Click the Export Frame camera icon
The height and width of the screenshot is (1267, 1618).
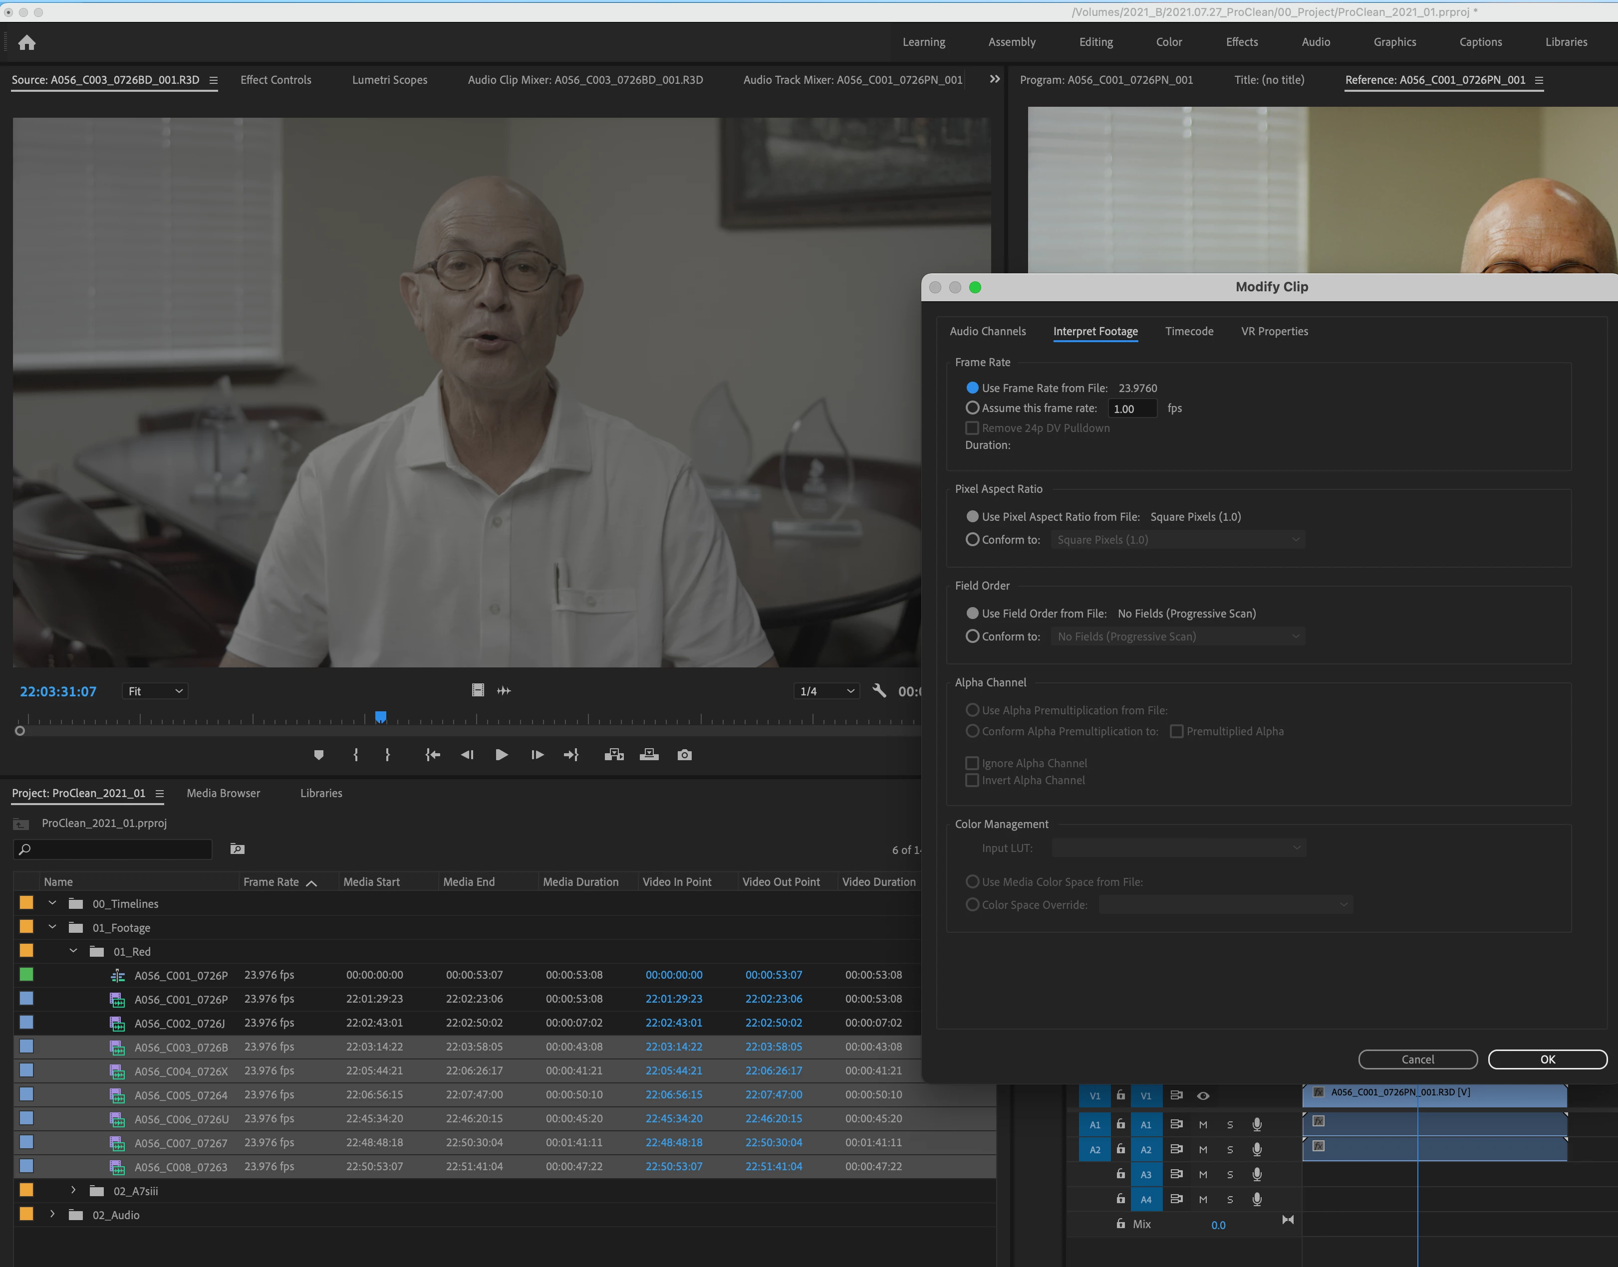click(x=684, y=754)
